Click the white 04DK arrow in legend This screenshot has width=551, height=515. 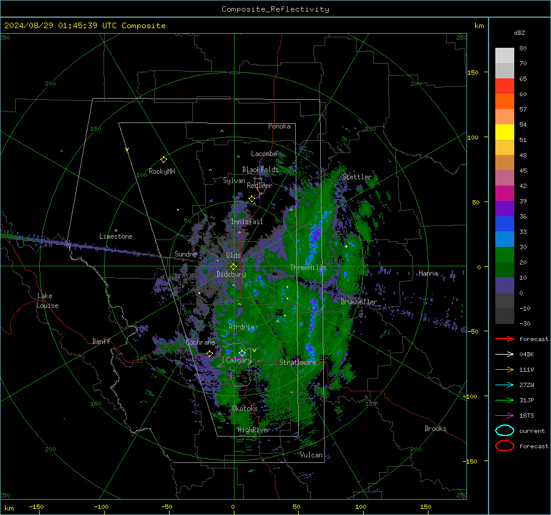point(504,354)
